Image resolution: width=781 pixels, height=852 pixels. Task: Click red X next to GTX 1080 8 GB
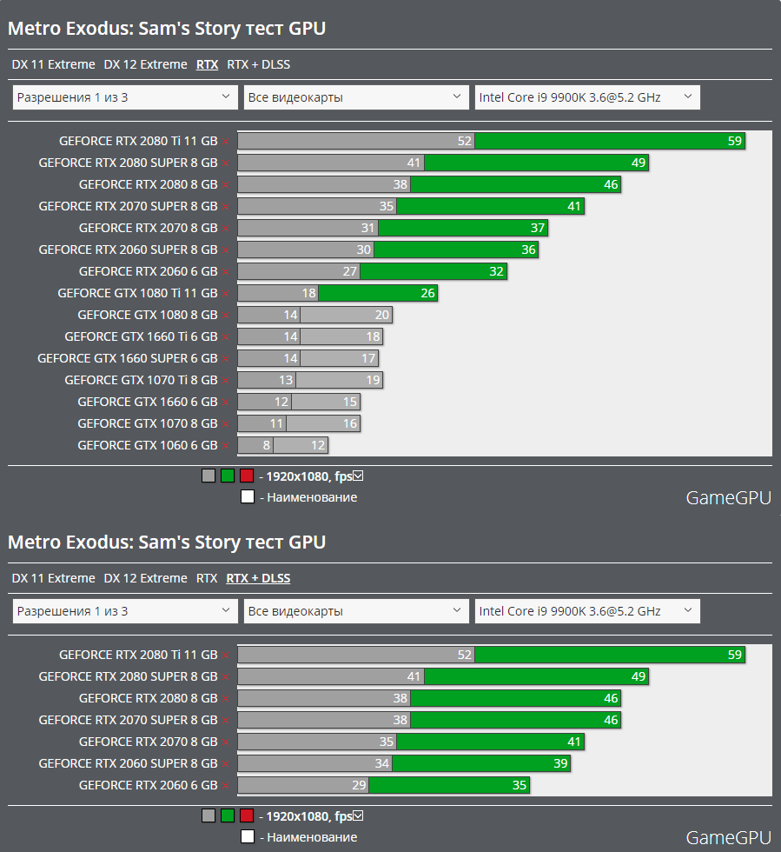click(x=225, y=315)
